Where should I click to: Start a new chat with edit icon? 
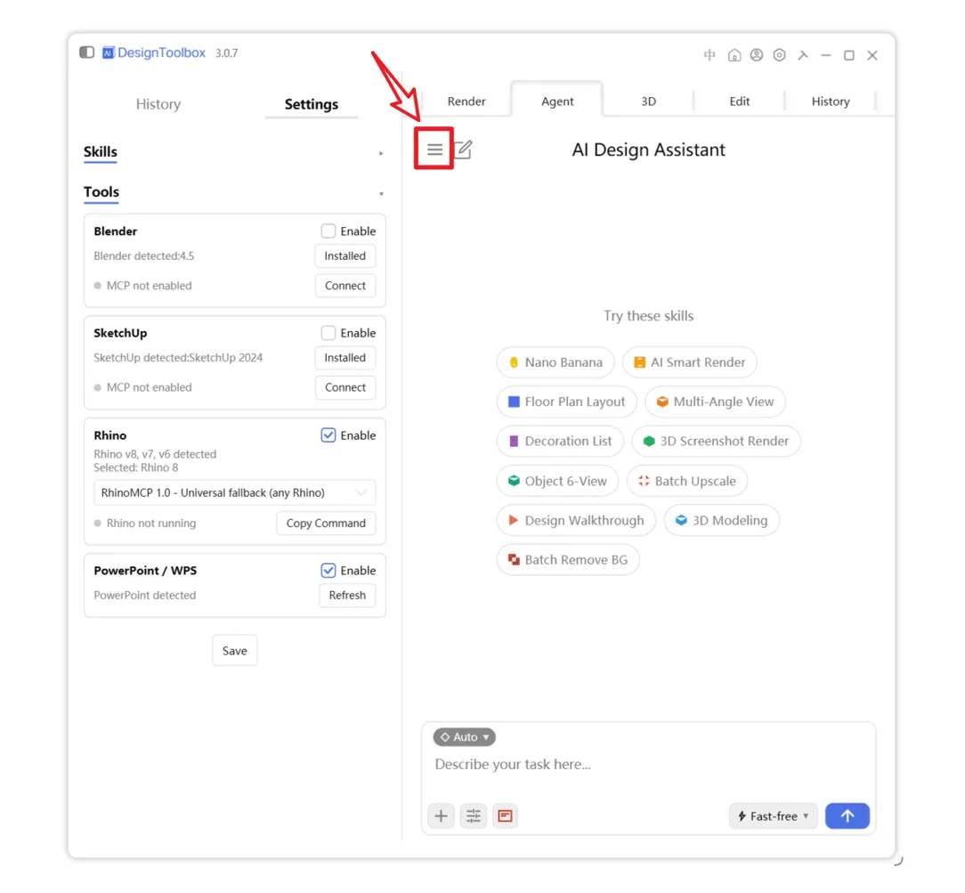[463, 149]
